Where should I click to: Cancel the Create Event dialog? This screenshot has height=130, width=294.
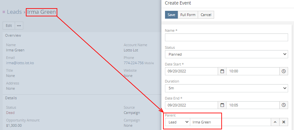(x=206, y=15)
